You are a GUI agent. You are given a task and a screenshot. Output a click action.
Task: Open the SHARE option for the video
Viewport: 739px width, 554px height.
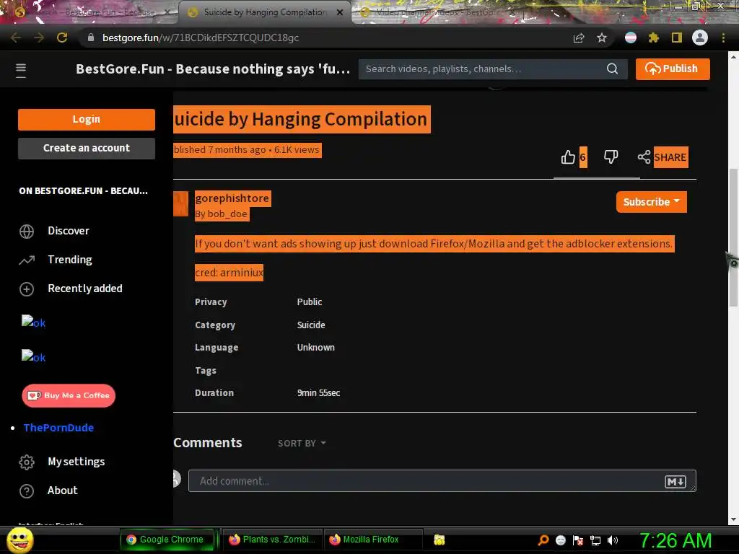[x=663, y=157]
